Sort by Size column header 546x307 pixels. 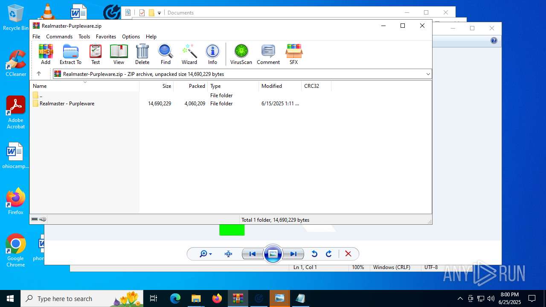157,86
